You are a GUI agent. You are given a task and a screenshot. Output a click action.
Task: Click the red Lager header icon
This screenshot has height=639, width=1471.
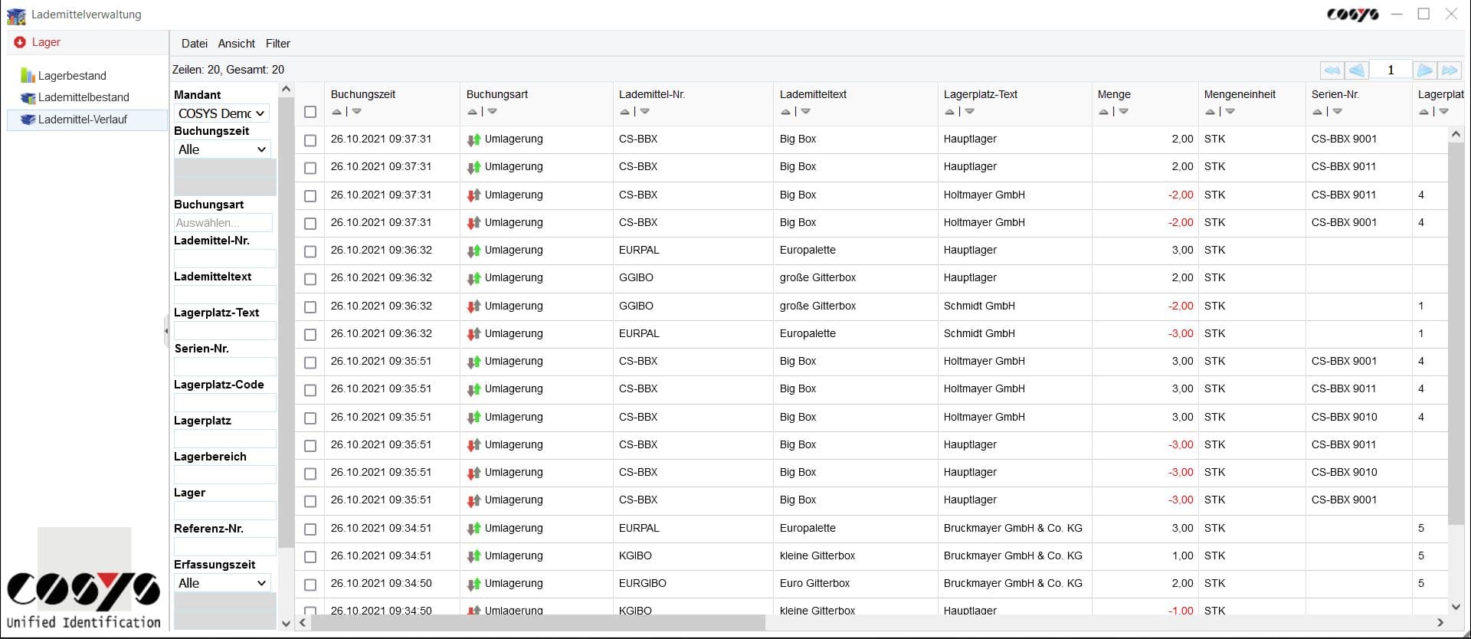(20, 42)
